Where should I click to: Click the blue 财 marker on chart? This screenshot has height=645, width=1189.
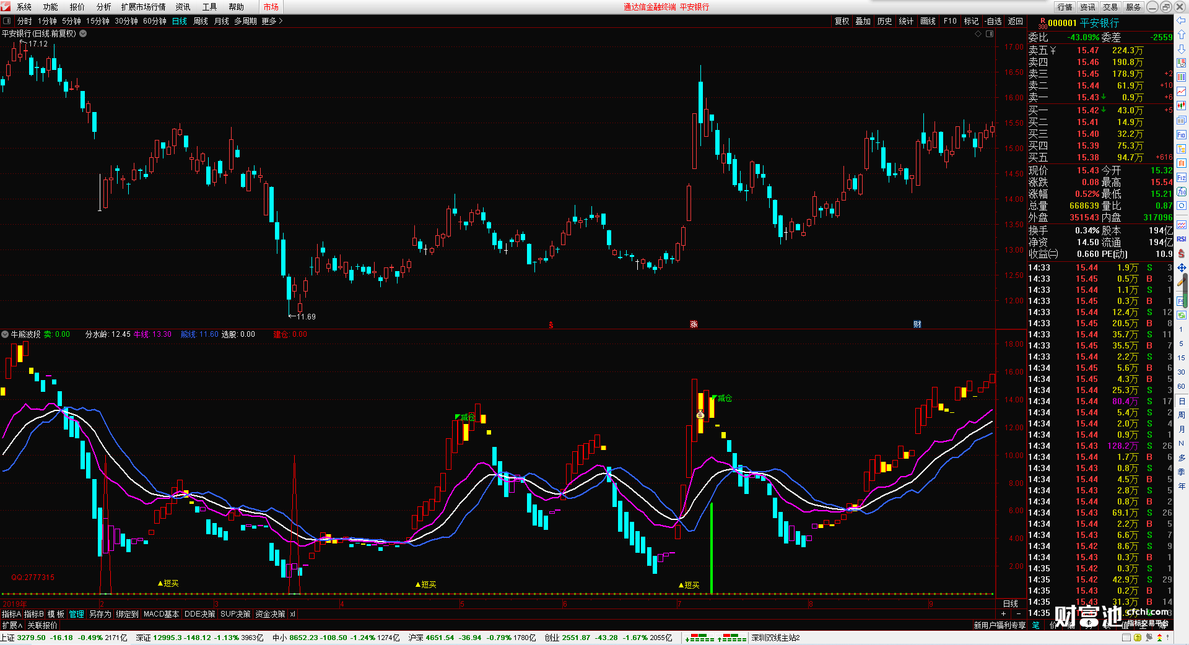coord(917,324)
